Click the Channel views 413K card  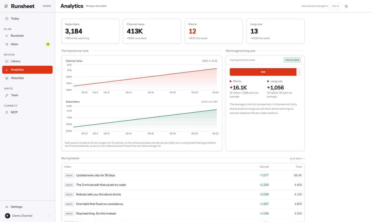click(152, 31)
